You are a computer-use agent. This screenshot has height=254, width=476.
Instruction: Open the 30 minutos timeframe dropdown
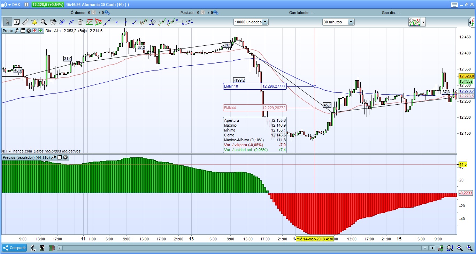(351, 22)
